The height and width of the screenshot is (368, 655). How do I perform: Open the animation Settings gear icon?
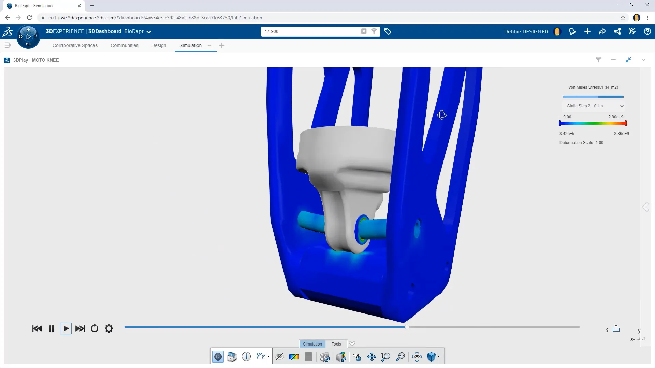point(108,328)
